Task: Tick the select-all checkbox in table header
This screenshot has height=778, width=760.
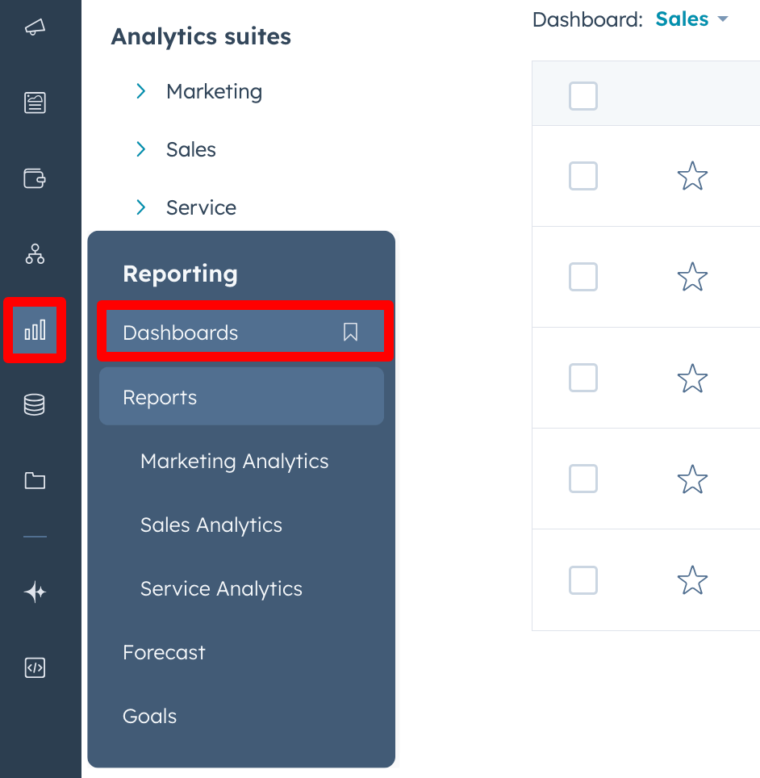Action: coord(583,96)
